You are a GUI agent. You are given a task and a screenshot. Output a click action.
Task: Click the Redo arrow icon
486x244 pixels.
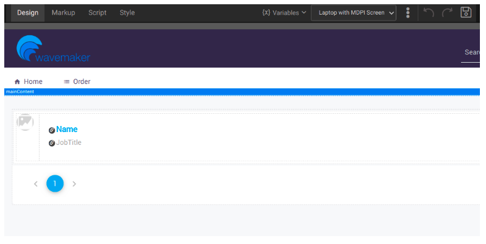tap(447, 12)
